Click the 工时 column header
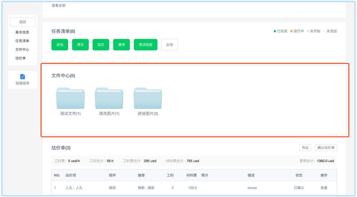The height and width of the screenshot is (197, 357). pos(170,175)
